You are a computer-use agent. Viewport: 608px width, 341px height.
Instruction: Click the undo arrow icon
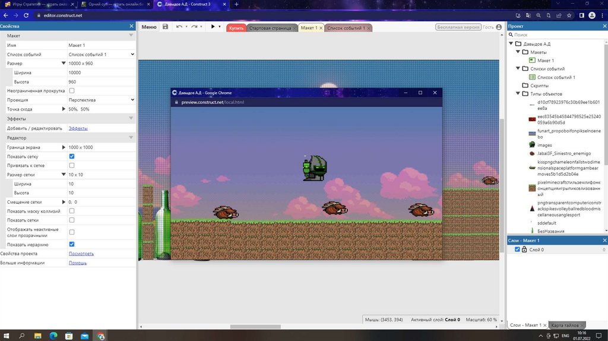coord(179,27)
